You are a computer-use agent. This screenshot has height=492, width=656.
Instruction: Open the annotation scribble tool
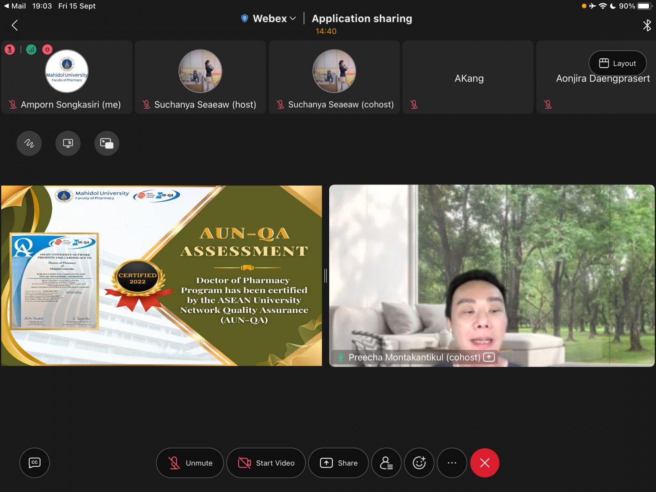29,143
